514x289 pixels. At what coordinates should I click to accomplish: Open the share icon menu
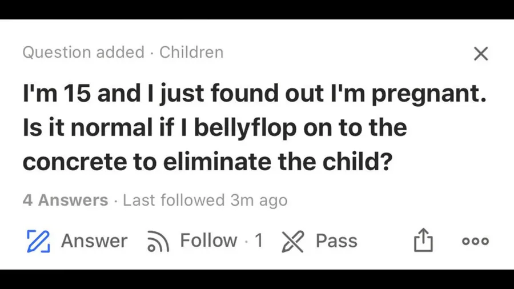(423, 240)
